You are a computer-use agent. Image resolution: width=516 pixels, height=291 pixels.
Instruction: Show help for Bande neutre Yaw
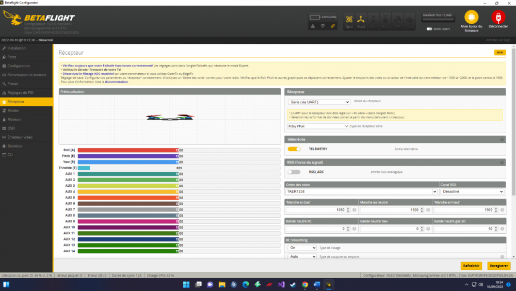[x=428, y=229]
